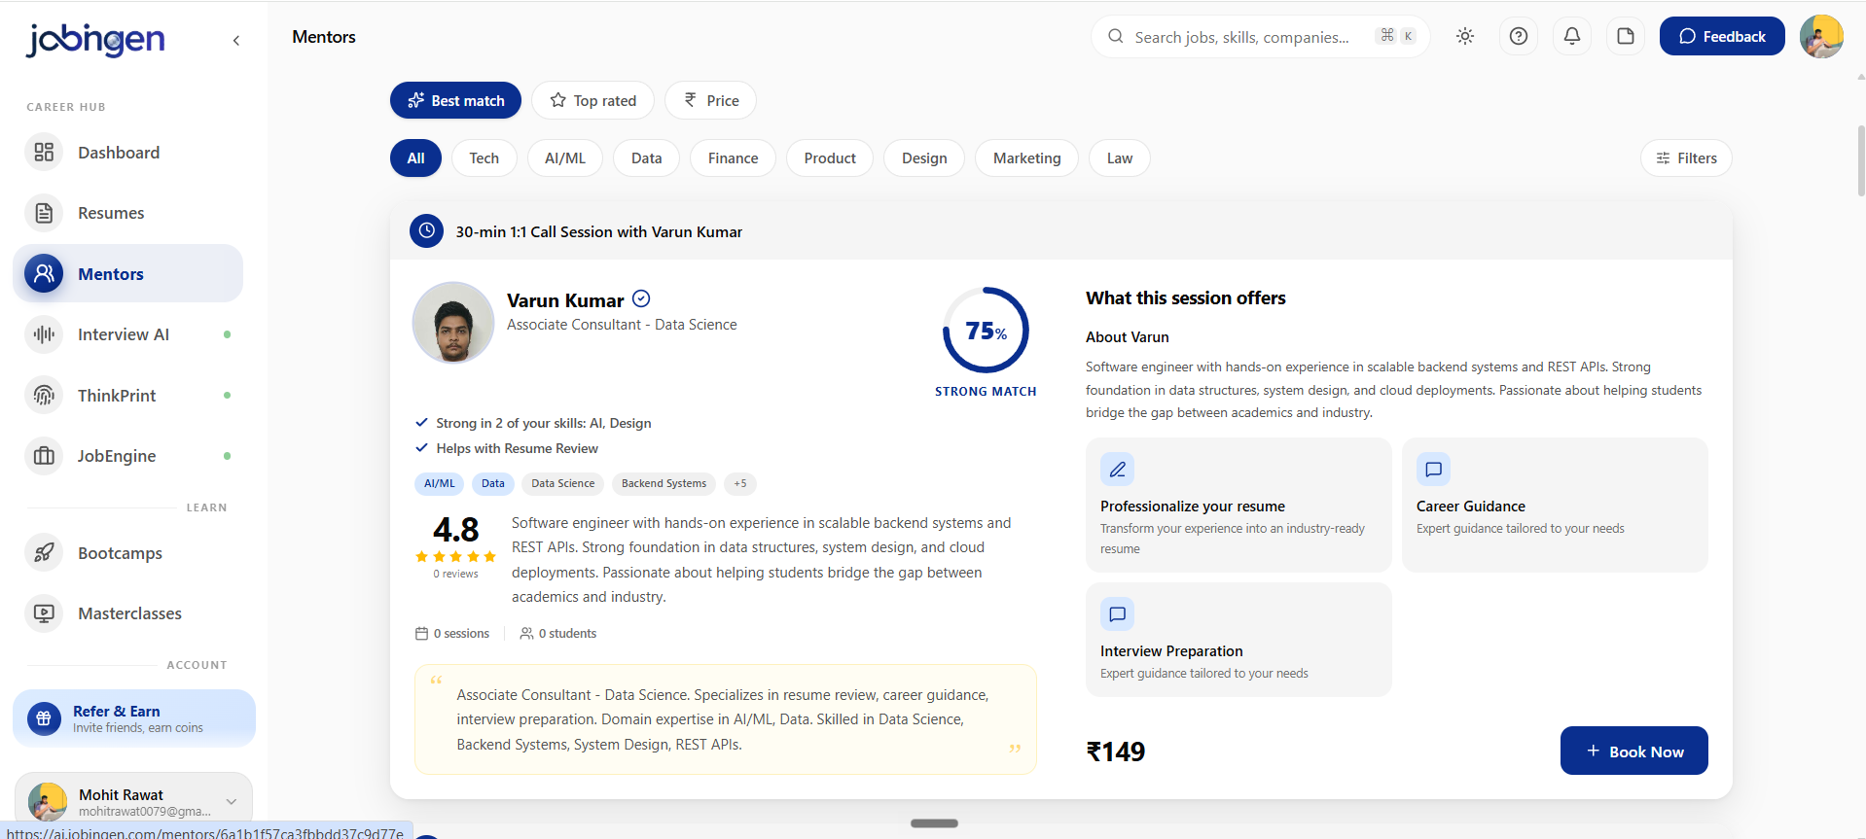This screenshot has width=1866, height=839.
Task: Click the 0 sessions calendar icon
Action: click(421, 633)
